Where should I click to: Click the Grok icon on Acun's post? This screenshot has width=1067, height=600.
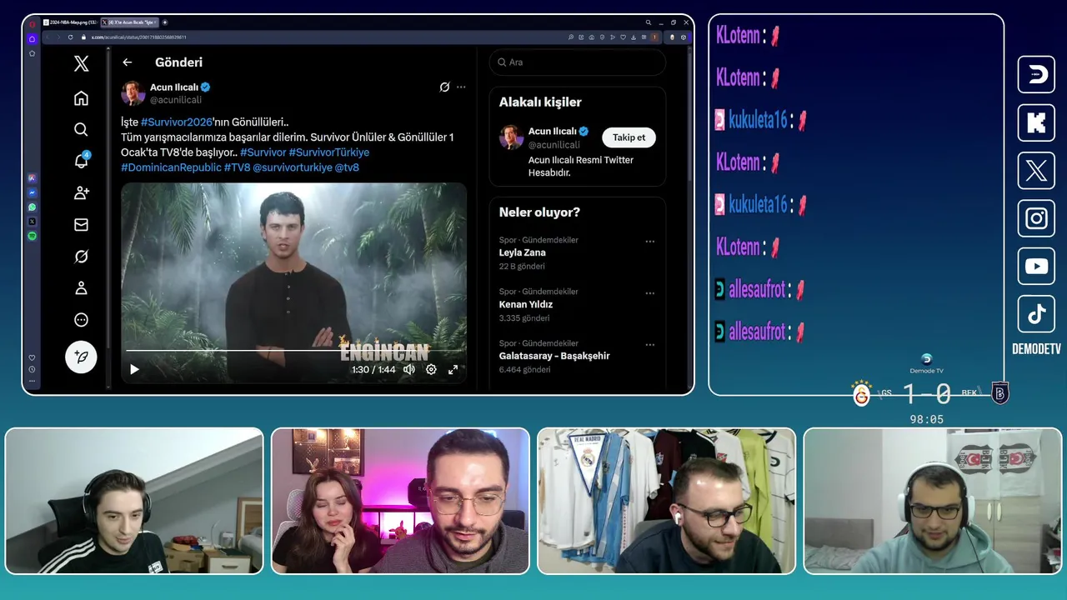click(444, 87)
